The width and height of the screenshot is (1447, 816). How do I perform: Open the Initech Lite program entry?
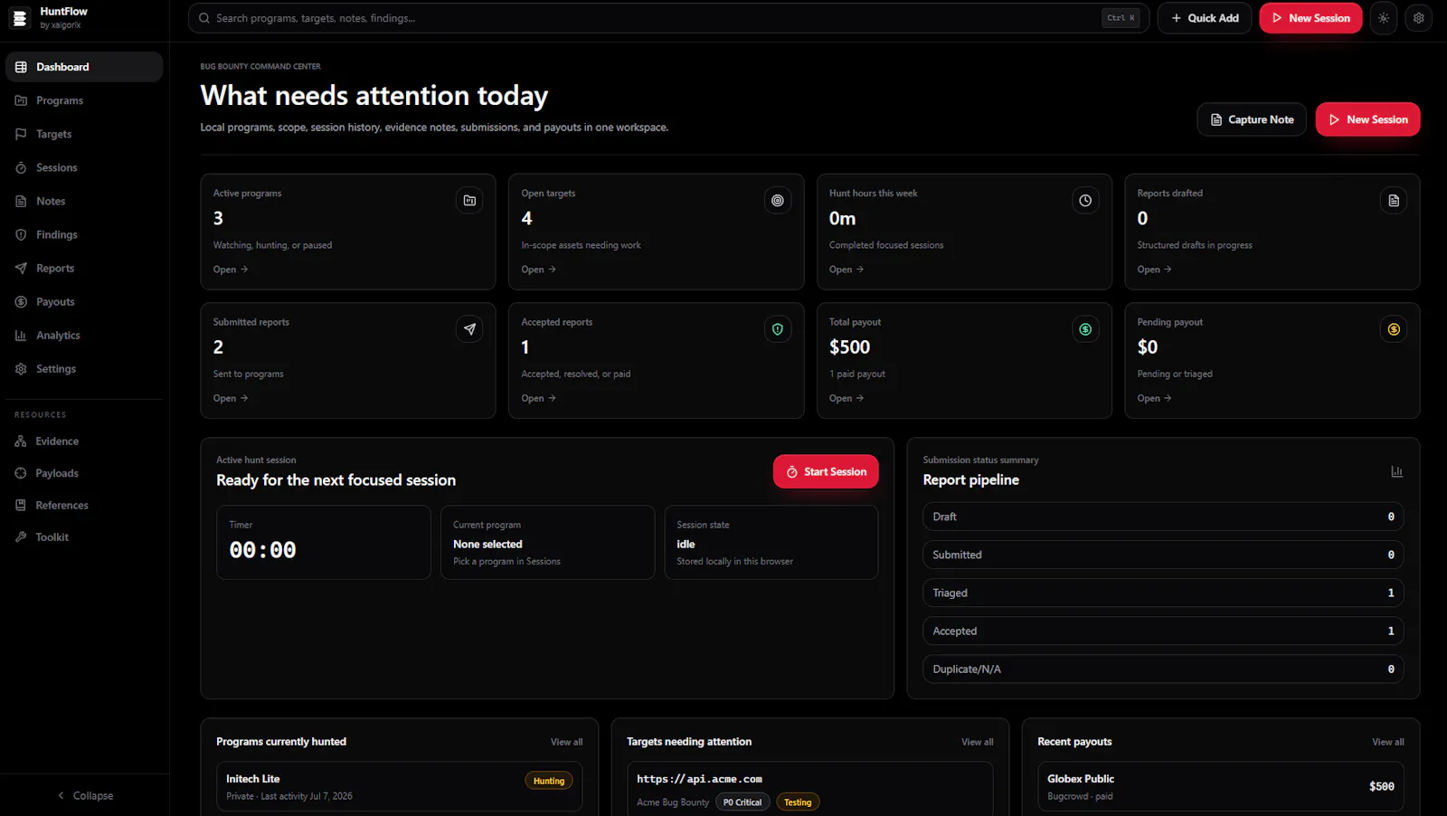(399, 786)
